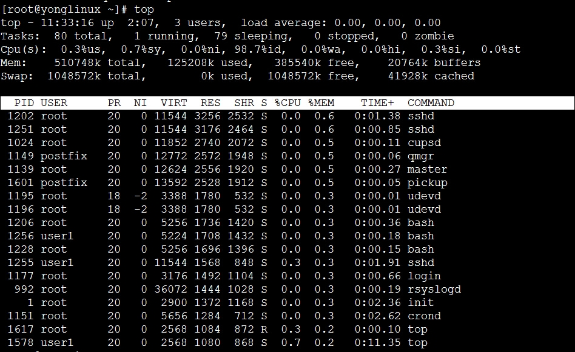Click VIRT value '36072' of rsyslogd
The image size is (575, 352).
[x=171, y=290]
